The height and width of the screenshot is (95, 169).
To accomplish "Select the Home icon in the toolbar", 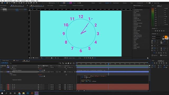I will pyautogui.click(x=2, y=3).
